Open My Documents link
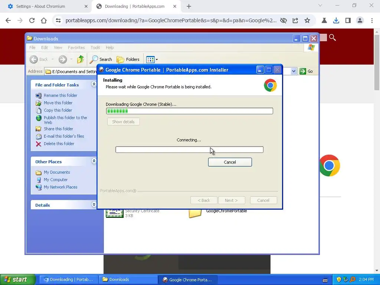Screen dimensions: 380x285 57,172
